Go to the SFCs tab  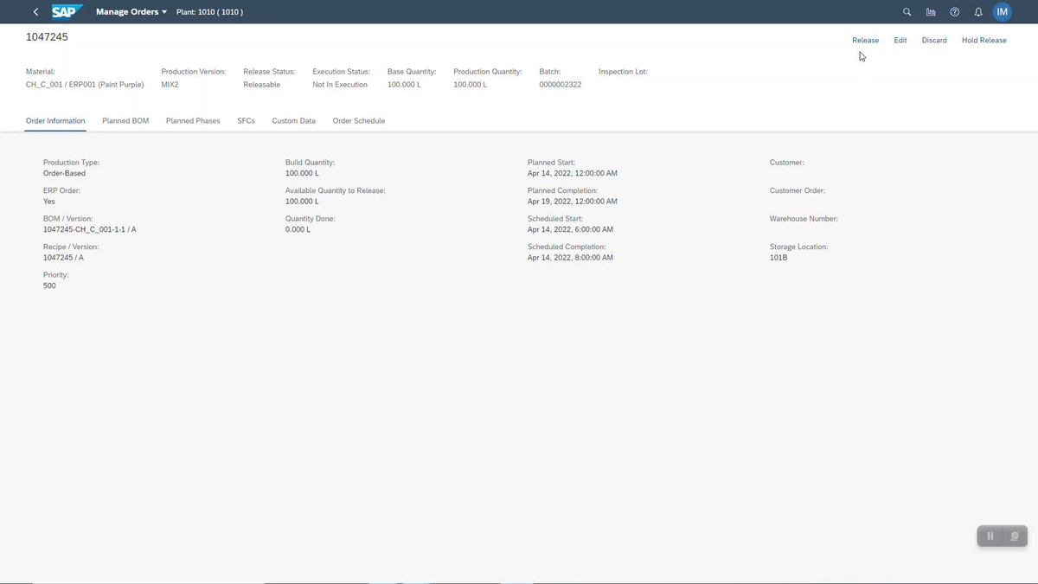click(246, 121)
